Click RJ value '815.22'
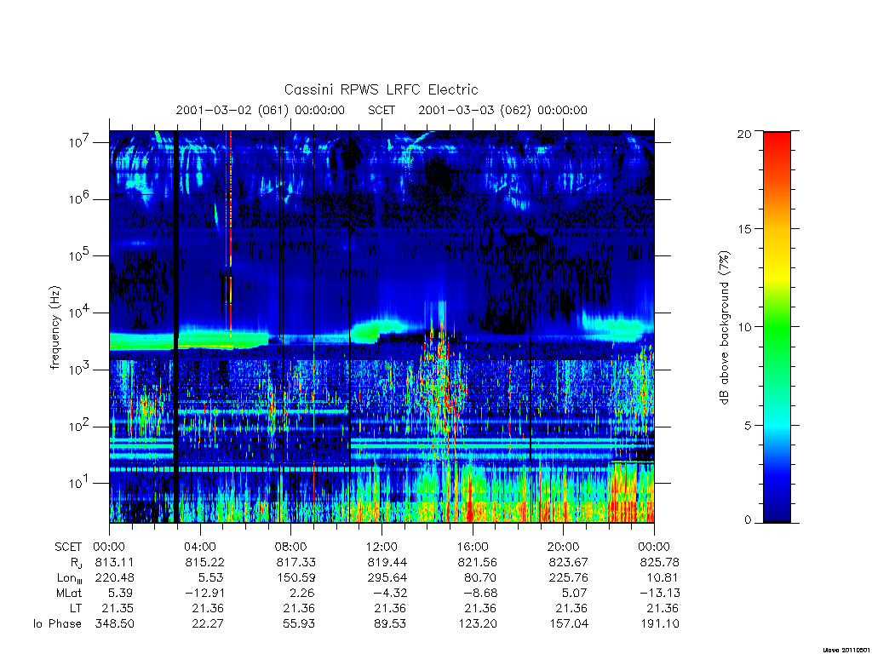Screen dimensions: 872x654 click(x=204, y=562)
